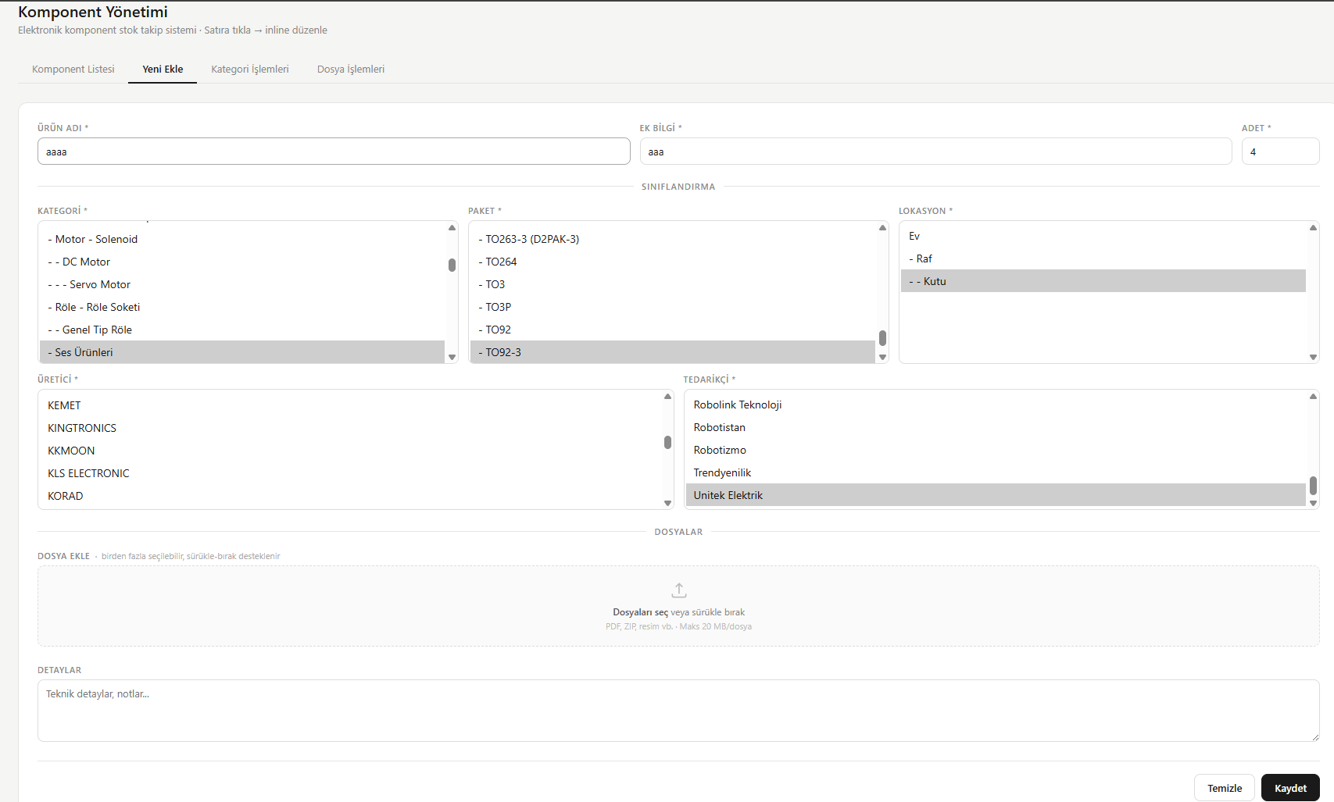Click into the Detaylar notes textarea
Image resolution: width=1334 pixels, height=802 pixels.
(x=678, y=711)
